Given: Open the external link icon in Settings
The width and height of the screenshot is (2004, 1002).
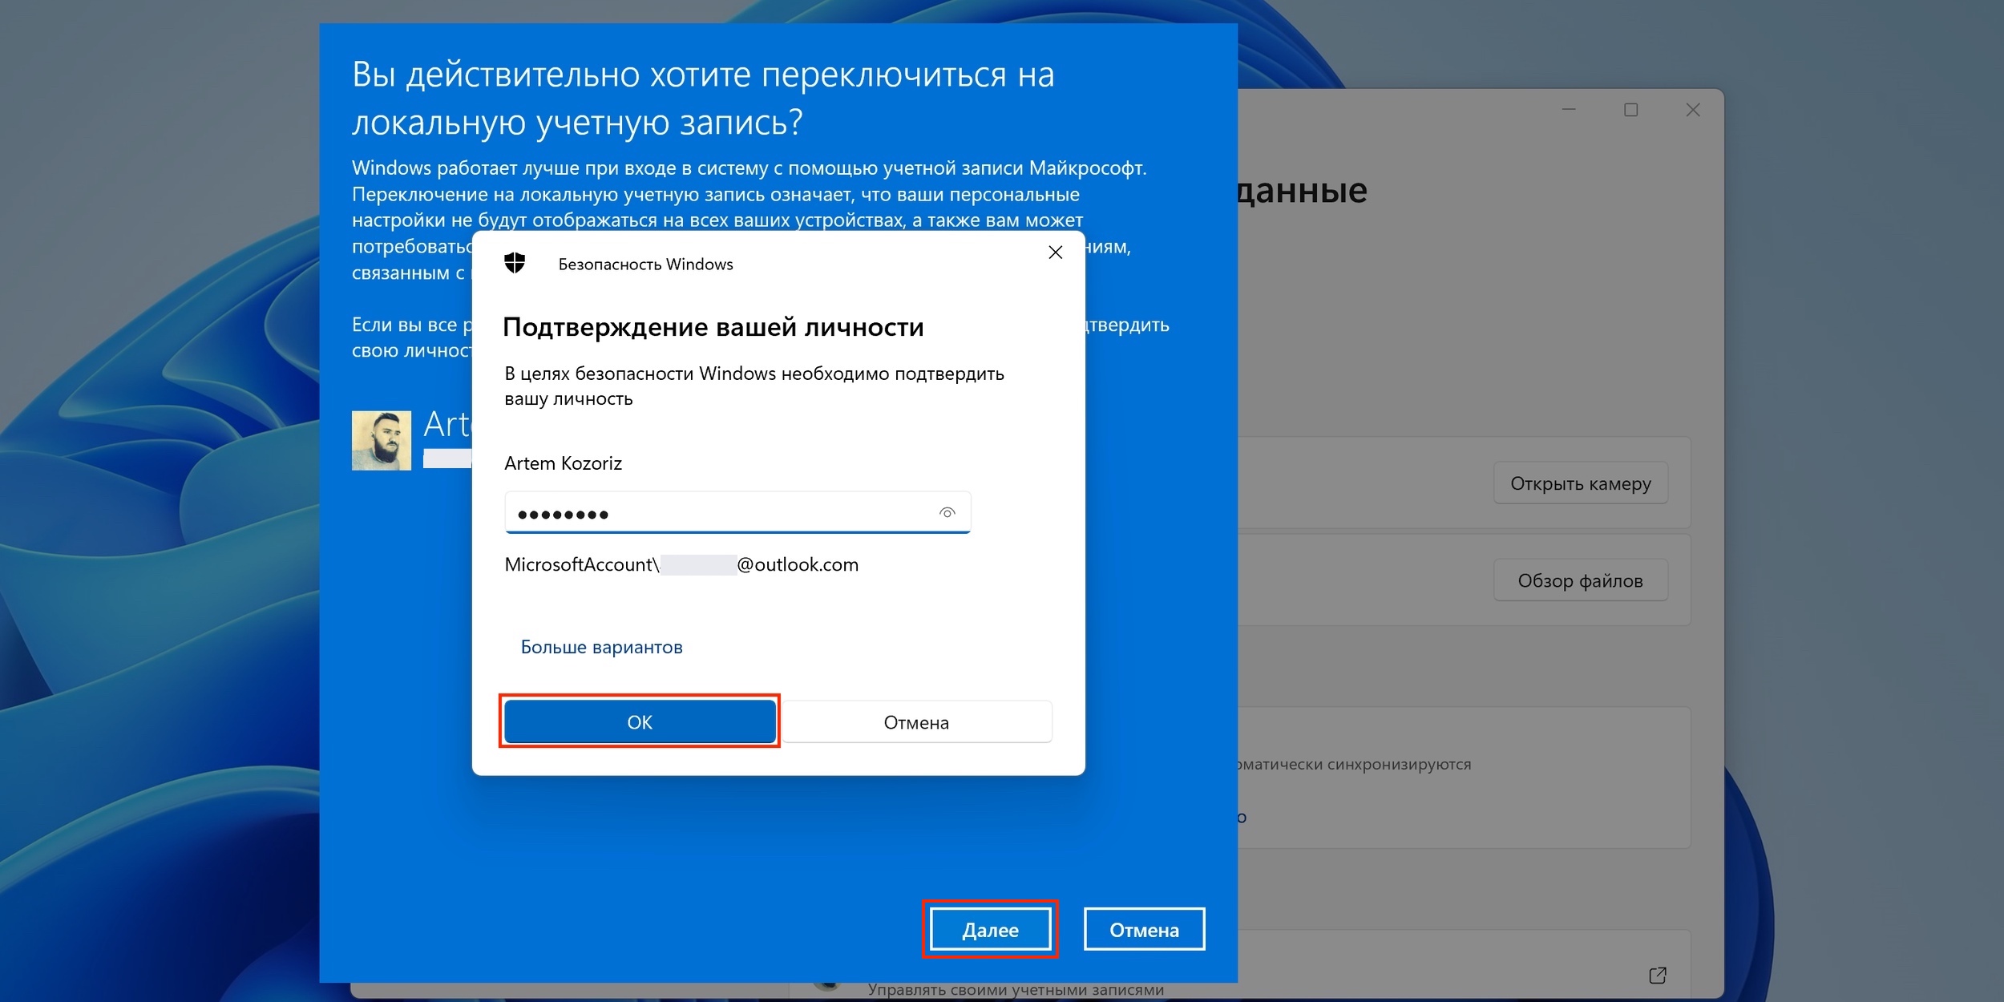Looking at the screenshot, I should coord(1658,975).
